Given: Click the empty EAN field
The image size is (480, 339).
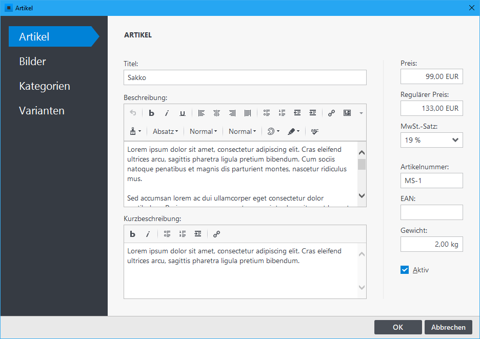Looking at the screenshot, I should point(432,212).
